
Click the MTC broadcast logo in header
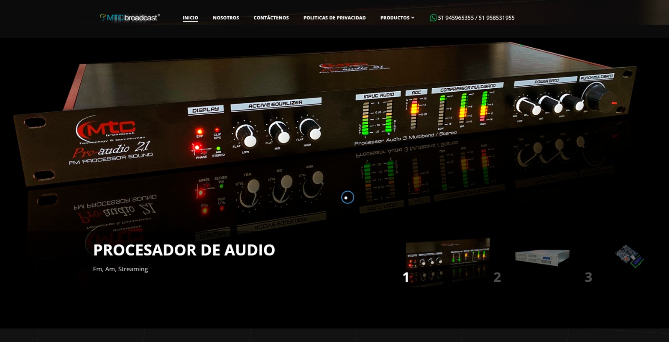pos(130,18)
